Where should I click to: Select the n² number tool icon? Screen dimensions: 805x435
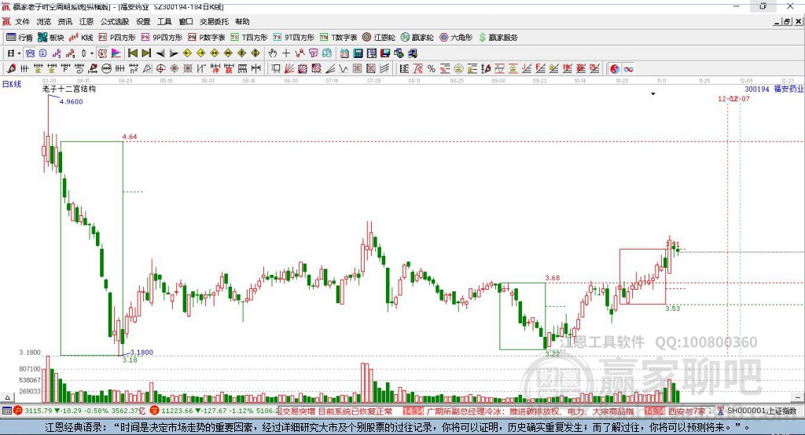[x=134, y=69]
